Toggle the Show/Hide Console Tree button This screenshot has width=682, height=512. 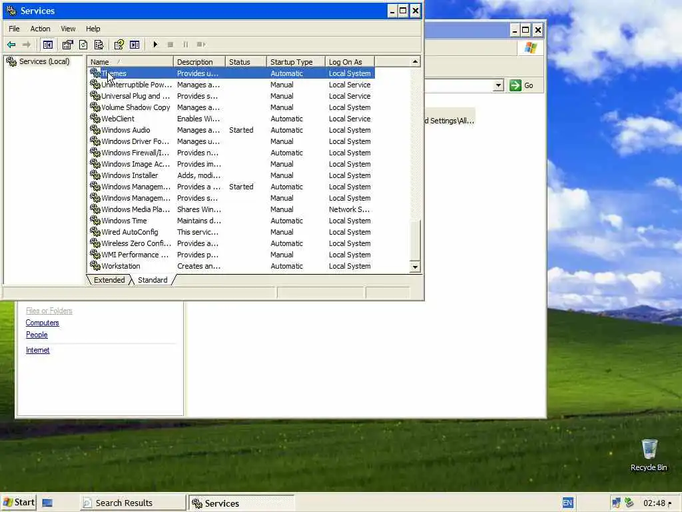tap(48, 45)
